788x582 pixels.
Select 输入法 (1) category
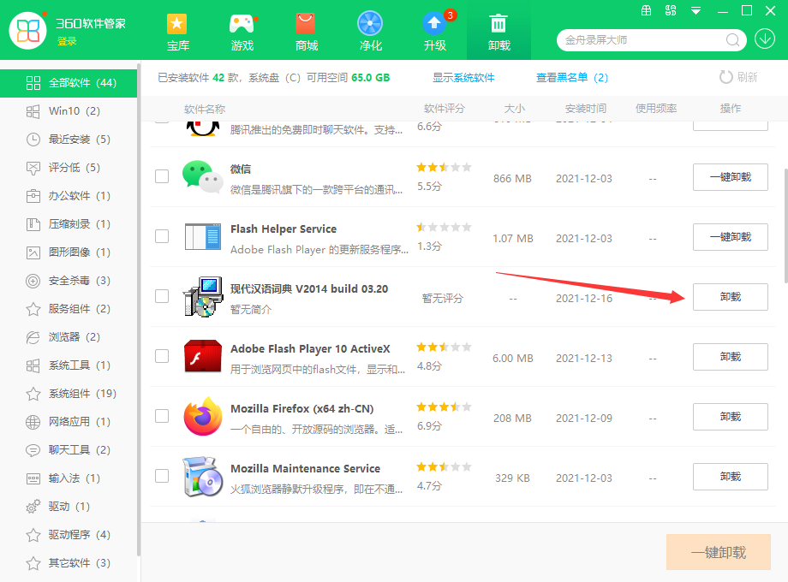point(69,478)
